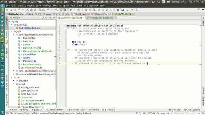Click the Undo toolbar icon
Image resolution: width=205 pixels, height=115 pixels.
[x=19, y=10]
